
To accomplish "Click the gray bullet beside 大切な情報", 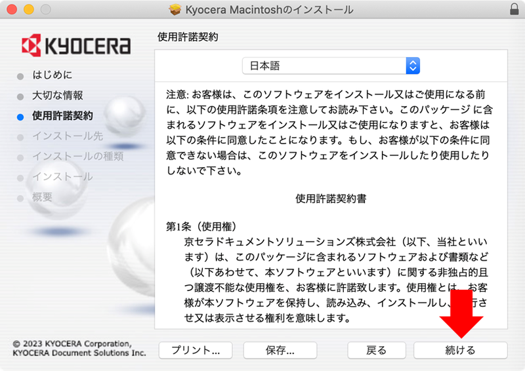I will 20,96.
